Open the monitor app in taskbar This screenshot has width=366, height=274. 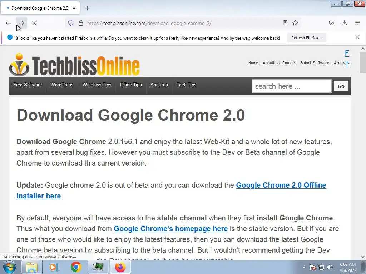point(98,267)
